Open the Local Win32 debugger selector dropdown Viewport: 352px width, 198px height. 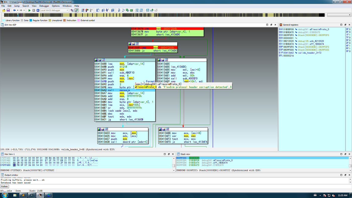(x=67, y=10)
